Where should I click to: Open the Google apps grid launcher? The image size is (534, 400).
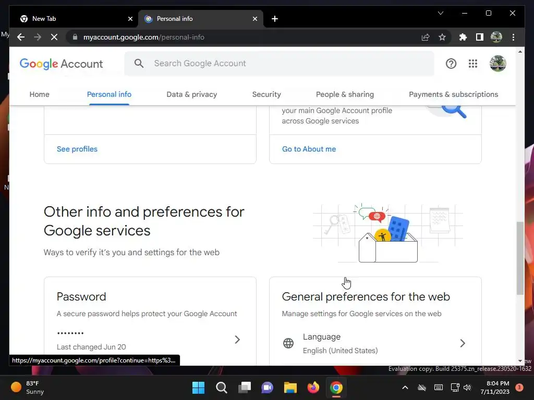click(472, 64)
